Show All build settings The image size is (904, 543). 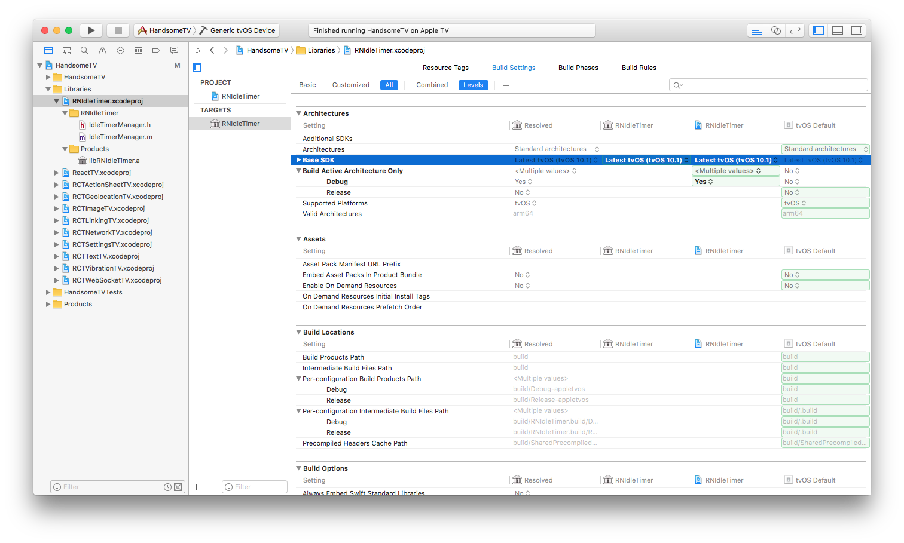[389, 85]
